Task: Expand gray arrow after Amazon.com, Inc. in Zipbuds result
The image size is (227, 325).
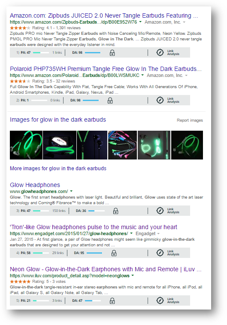Action: tap(184, 22)
